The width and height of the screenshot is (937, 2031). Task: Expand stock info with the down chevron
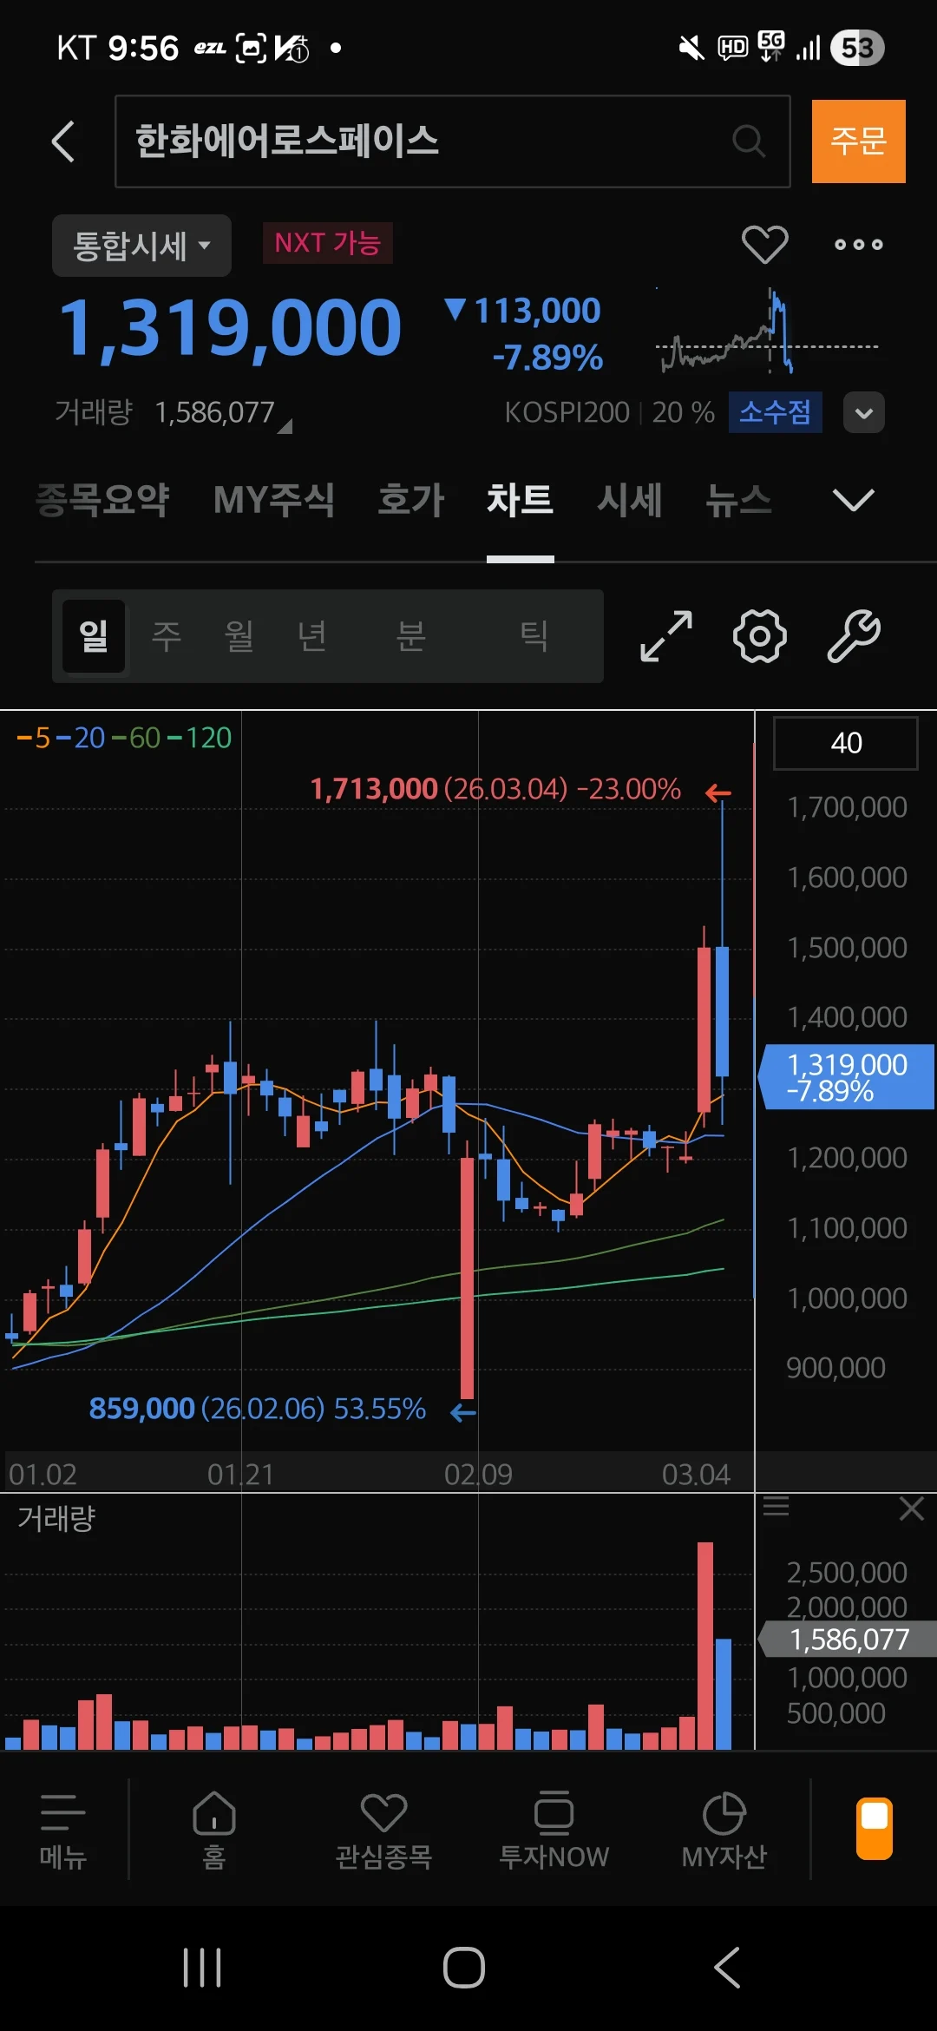tap(864, 412)
